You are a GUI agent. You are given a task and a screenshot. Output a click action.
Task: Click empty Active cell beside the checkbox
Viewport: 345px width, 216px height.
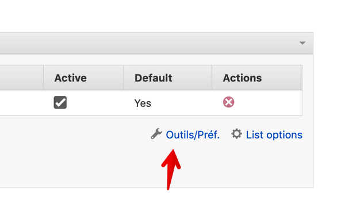pyautogui.click(x=95, y=103)
